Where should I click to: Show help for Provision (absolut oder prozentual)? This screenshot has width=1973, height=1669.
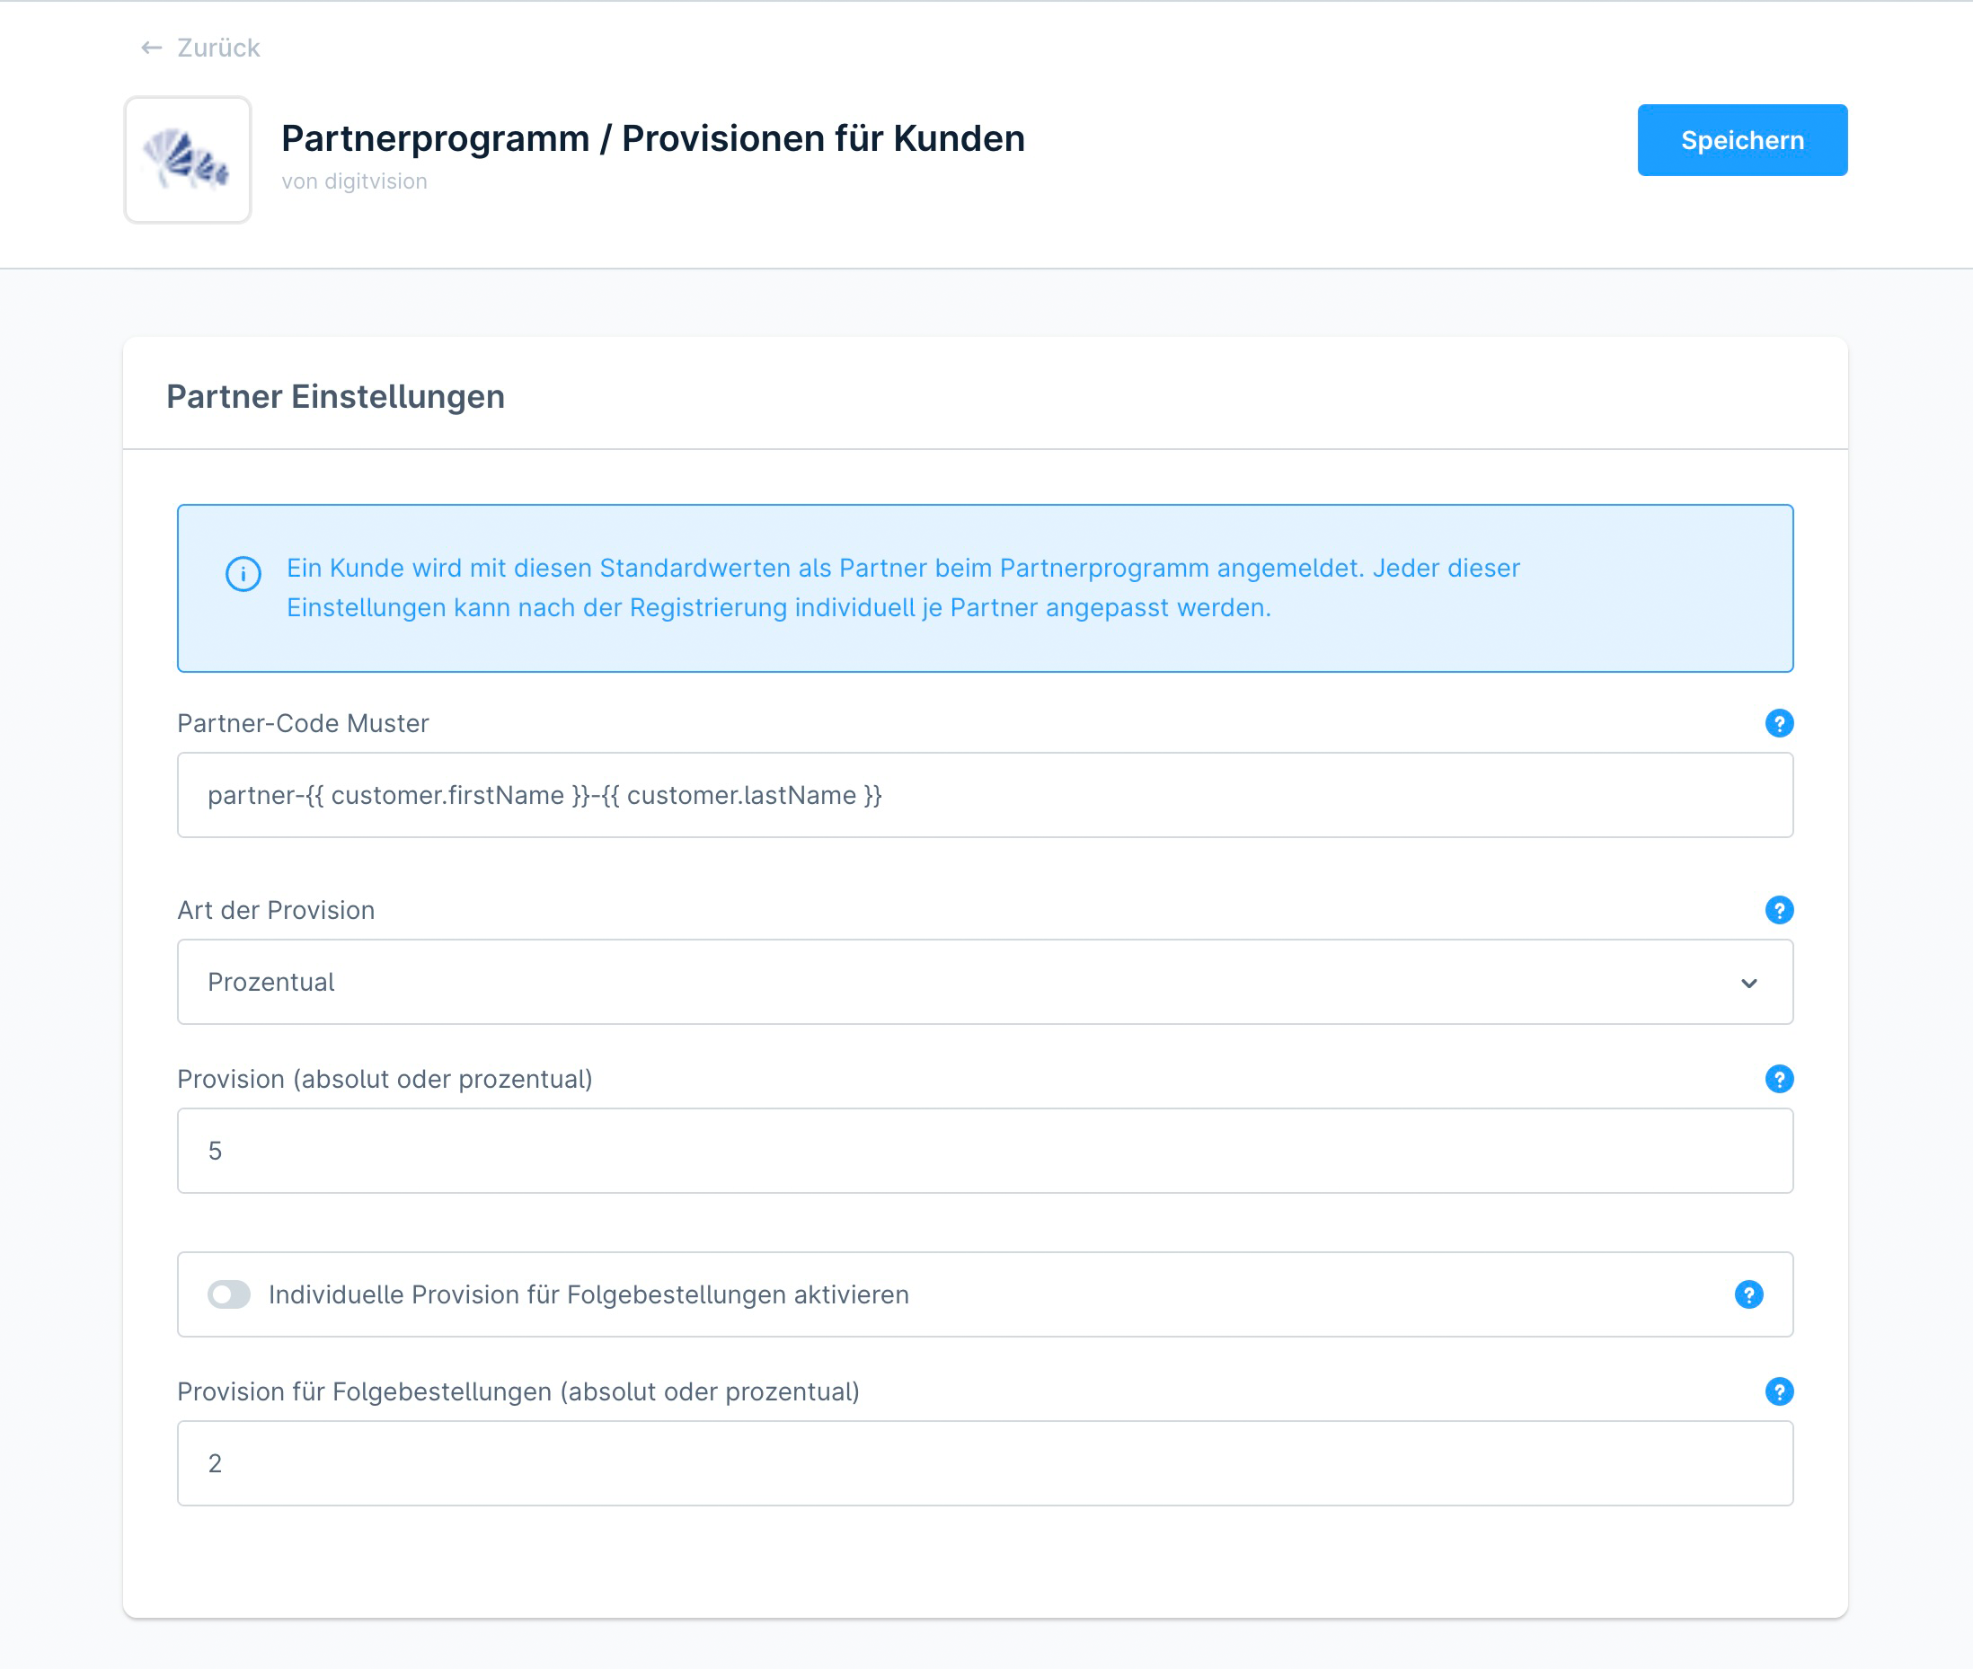point(1779,1080)
